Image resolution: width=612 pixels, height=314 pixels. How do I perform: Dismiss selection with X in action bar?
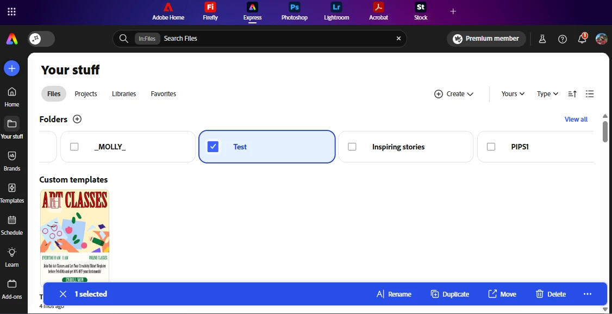(x=63, y=294)
